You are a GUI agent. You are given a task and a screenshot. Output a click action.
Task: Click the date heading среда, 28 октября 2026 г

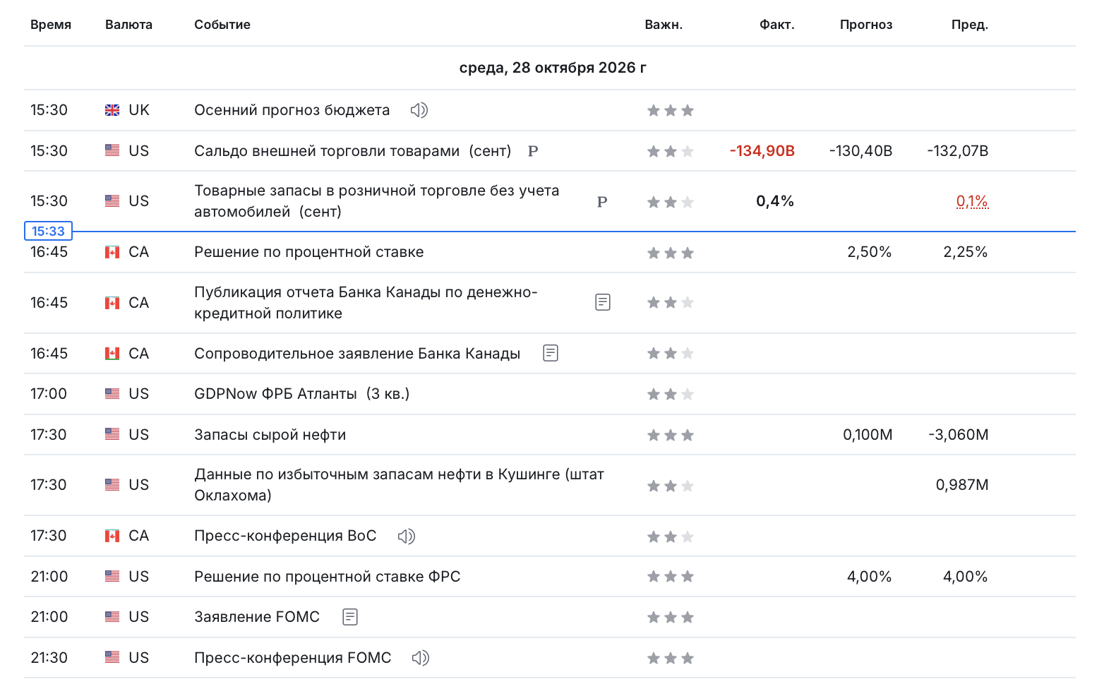553,68
